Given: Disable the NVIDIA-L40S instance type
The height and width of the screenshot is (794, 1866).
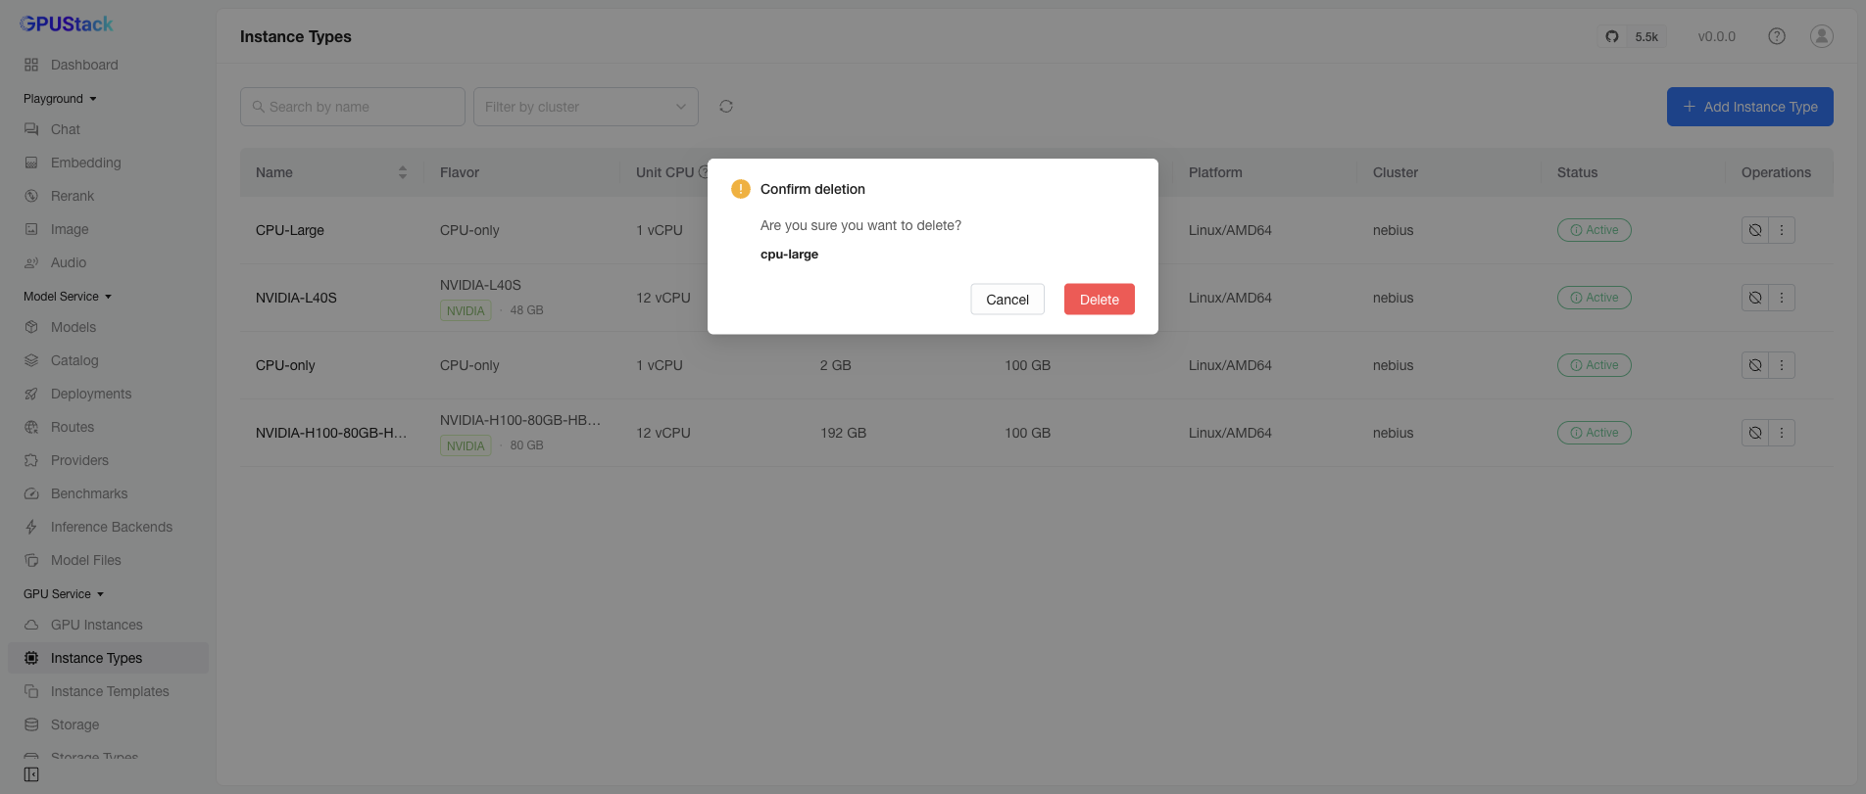Looking at the screenshot, I should click(x=1755, y=298).
